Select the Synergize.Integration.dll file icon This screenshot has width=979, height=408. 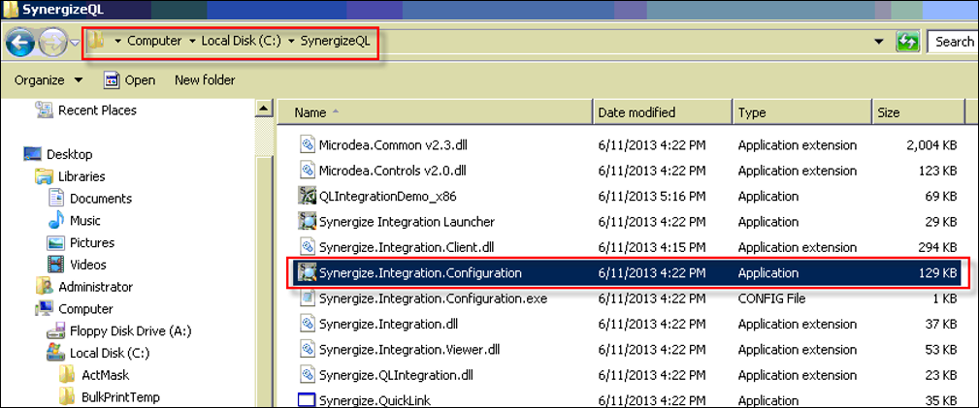pos(307,324)
